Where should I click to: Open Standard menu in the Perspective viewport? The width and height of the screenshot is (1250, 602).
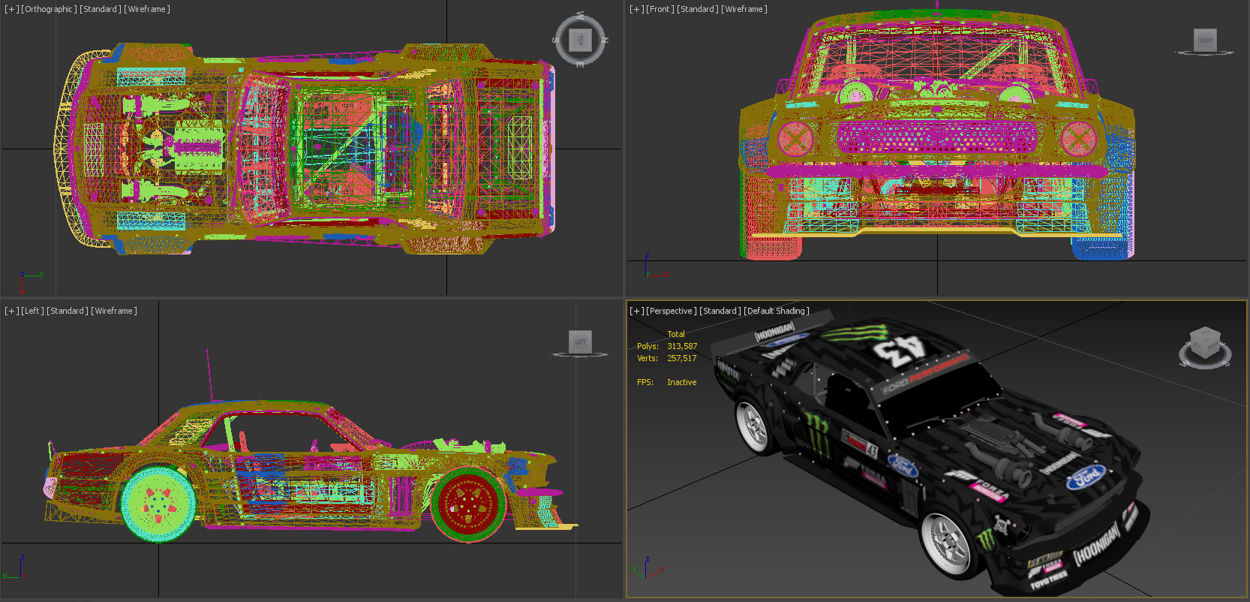[720, 311]
